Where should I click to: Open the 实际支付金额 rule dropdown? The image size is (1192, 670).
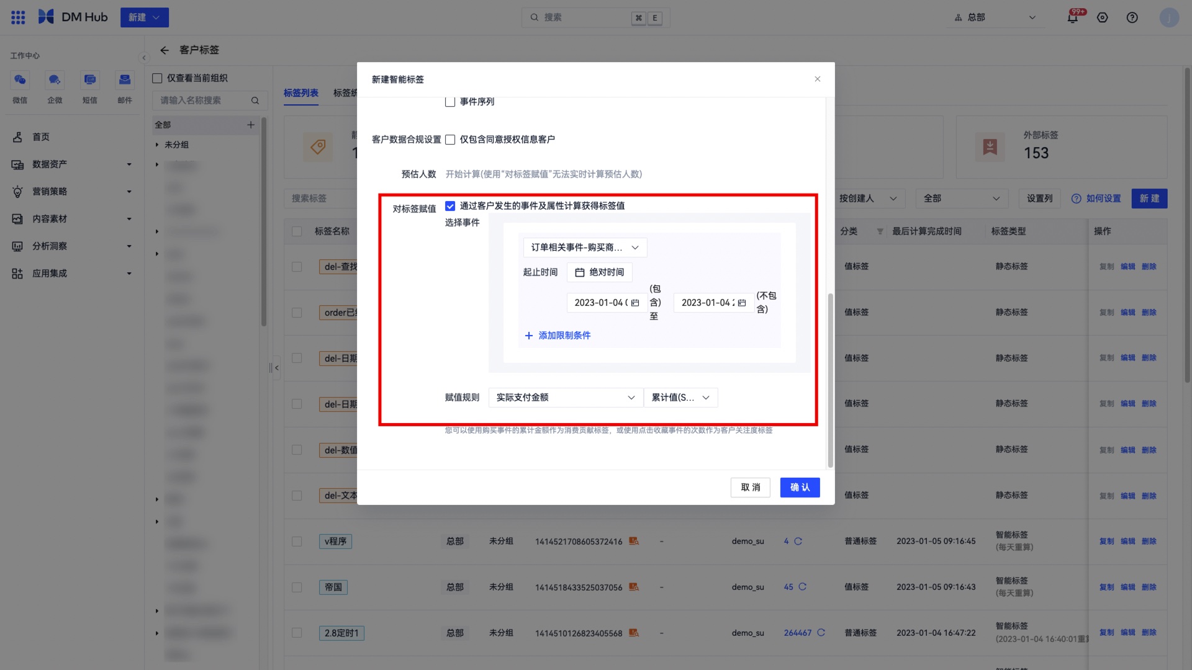pos(566,398)
